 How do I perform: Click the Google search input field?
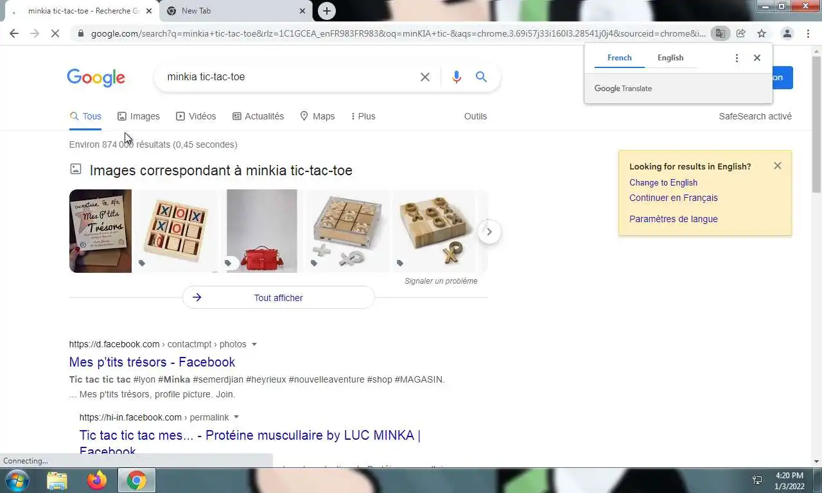pyautogui.click(x=288, y=77)
